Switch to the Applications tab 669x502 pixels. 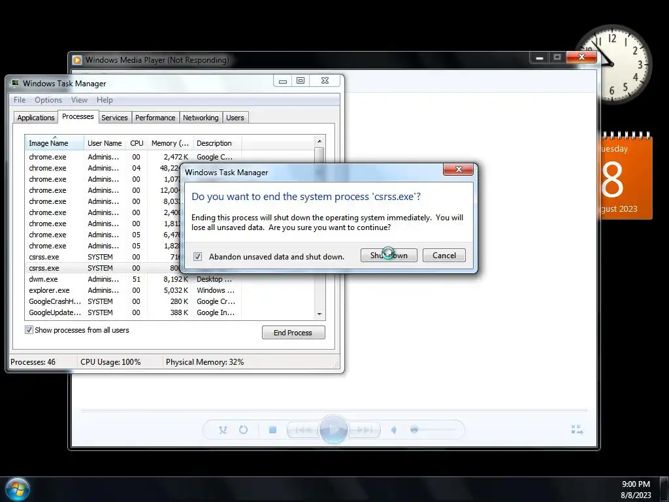point(36,118)
